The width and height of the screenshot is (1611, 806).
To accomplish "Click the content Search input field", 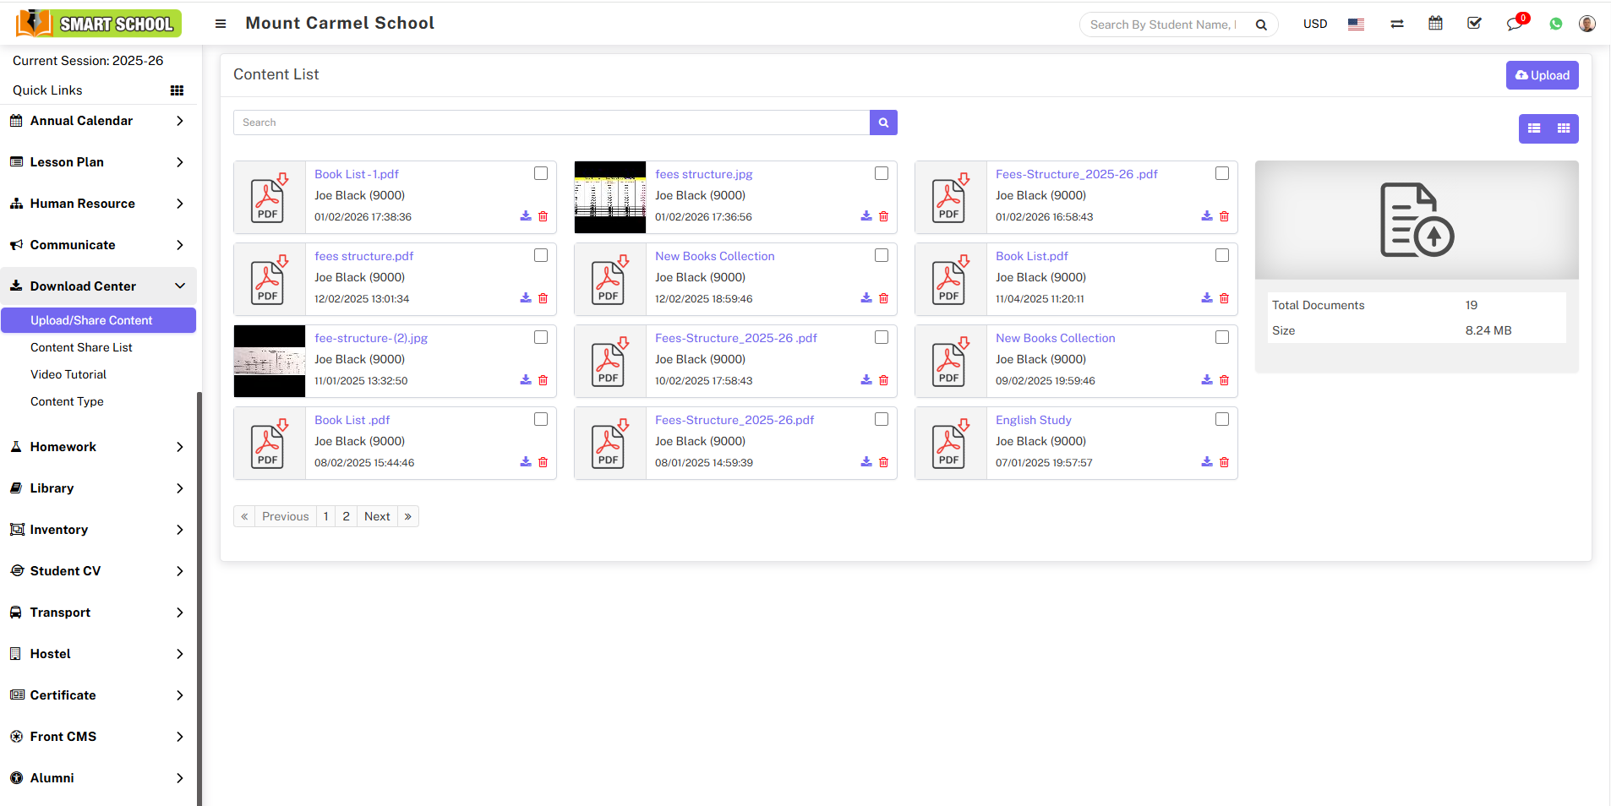I will (551, 123).
